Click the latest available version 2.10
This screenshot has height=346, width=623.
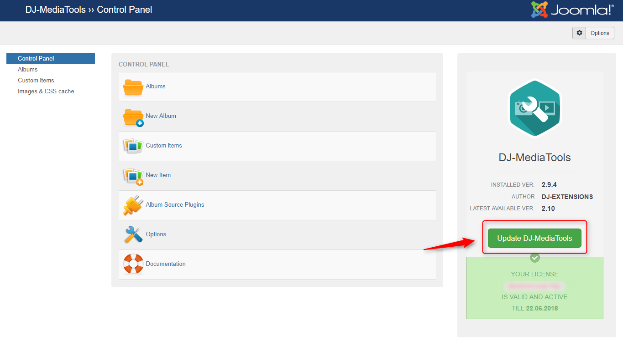click(x=548, y=209)
